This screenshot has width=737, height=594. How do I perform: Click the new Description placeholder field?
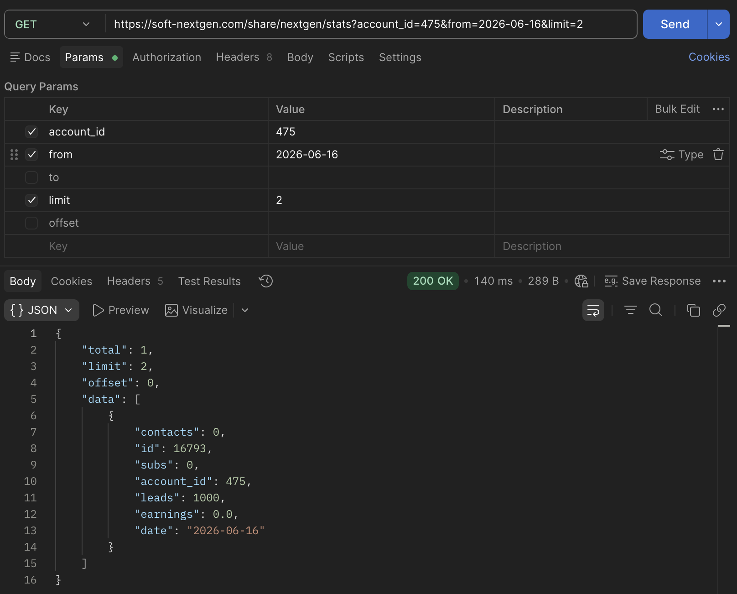point(612,246)
